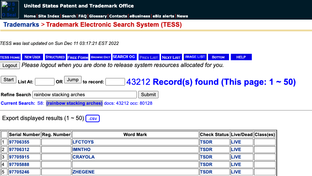This screenshot has width=312, height=176.
Task: Click the USPTO seal logo
Action: pos(10,10)
